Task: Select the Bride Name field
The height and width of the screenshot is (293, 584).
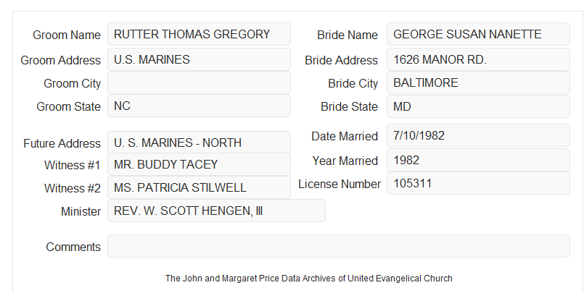Action: tap(478, 34)
